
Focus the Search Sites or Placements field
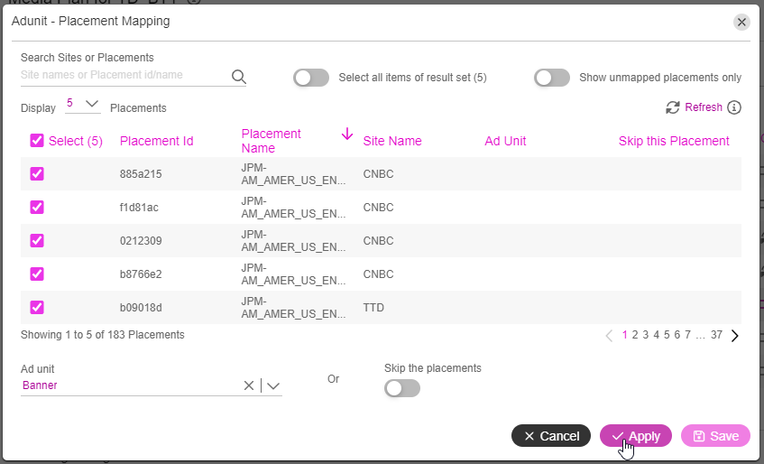pyautogui.click(x=124, y=75)
